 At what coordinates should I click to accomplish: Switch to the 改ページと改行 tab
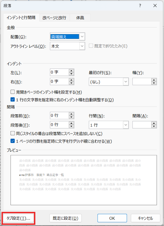click(x=54, y=18)
